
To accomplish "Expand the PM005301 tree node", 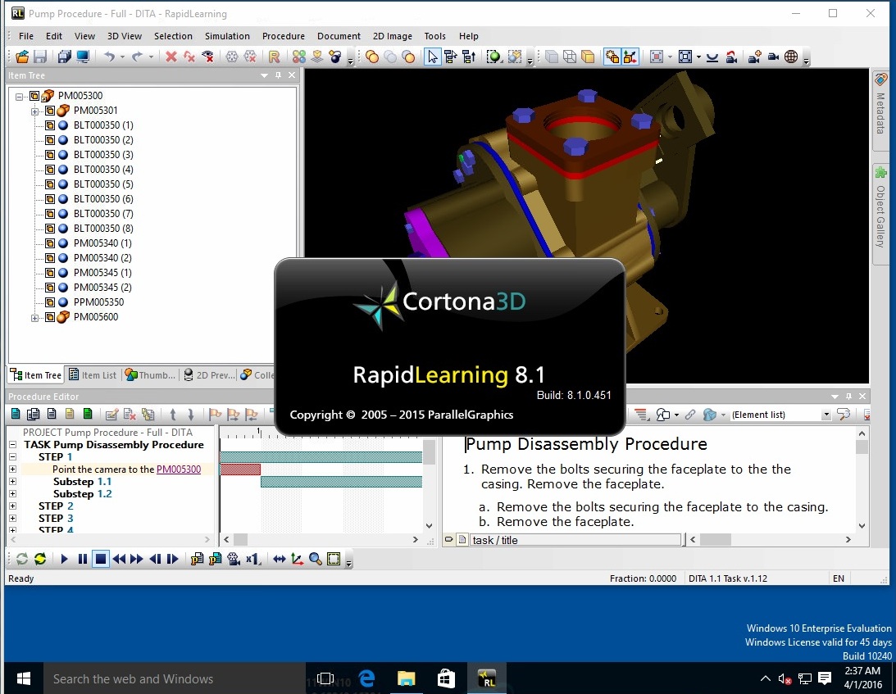I will point(35,111).
